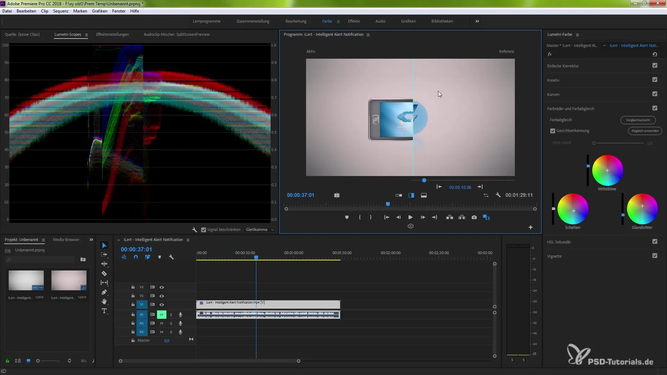Open the Master clip dropdown in Lumetri-Farbe

pyautogui.click(x=604, y=45)
